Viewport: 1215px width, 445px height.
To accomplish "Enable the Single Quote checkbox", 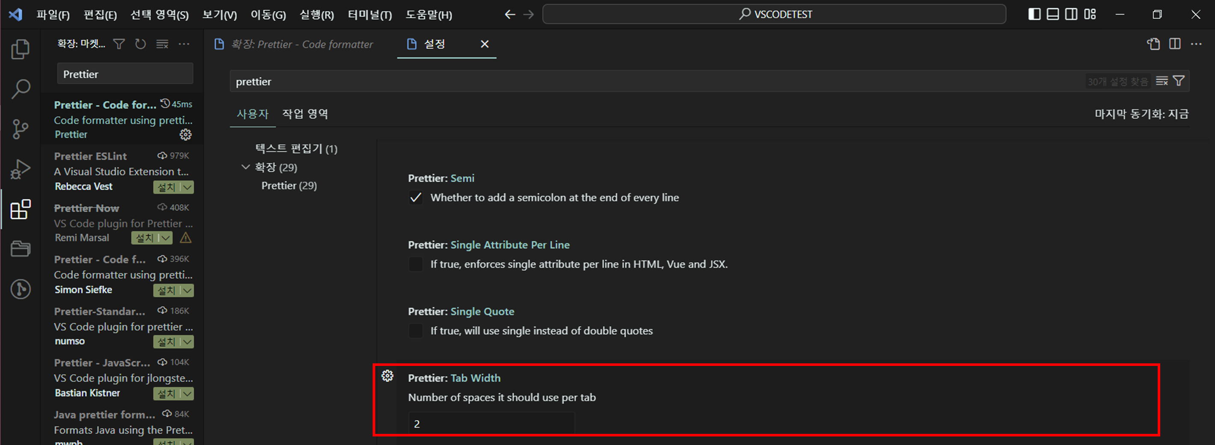I will (x=415, y=330).
